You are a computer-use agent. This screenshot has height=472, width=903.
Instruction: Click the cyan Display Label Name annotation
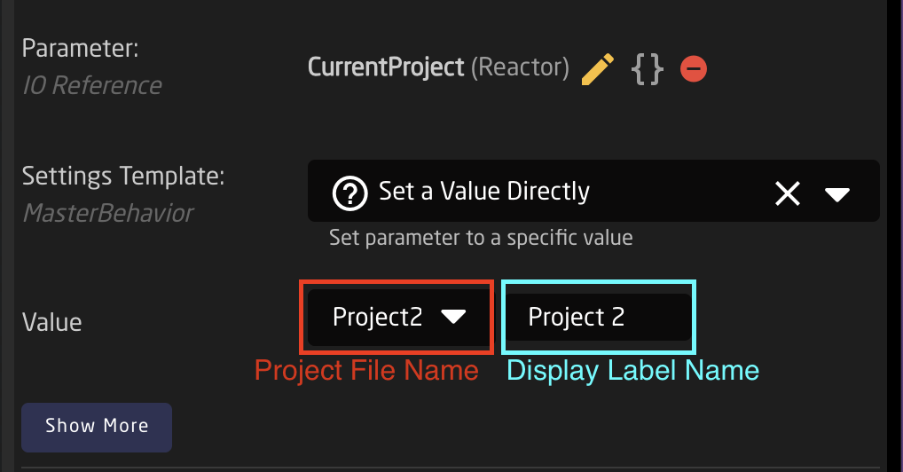[633, 371]
